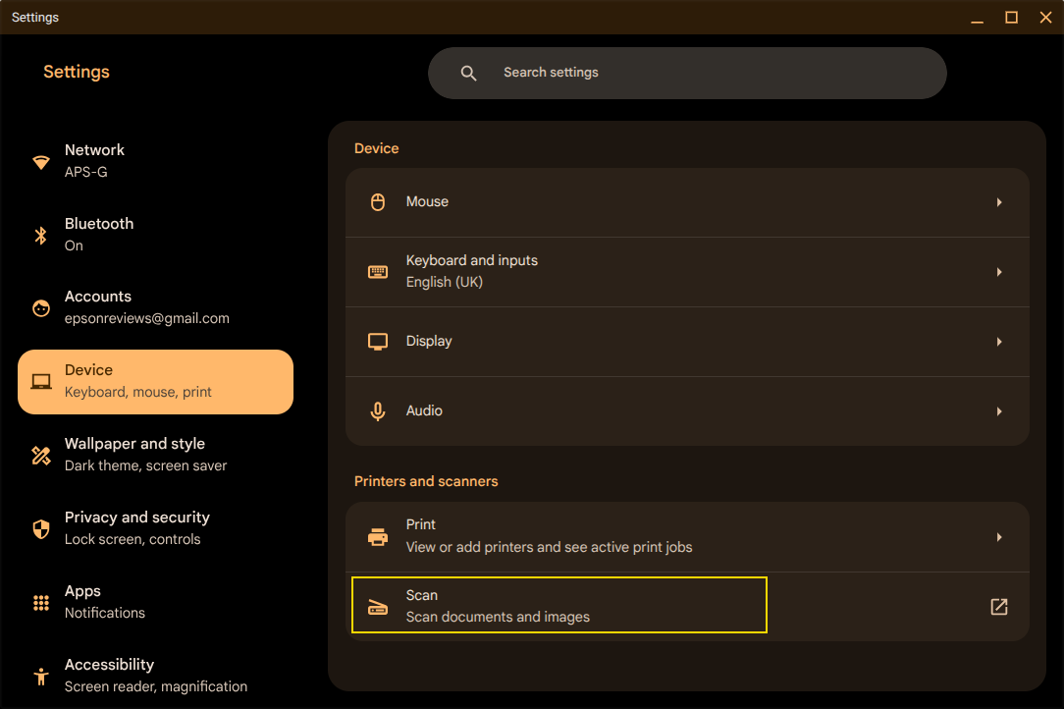Expand the Mouse settings arrow
The height and width of the screenshot is (709, 1064).
(x=999, y=202)
